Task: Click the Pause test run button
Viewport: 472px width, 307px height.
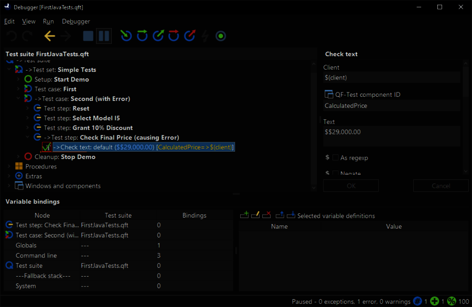Action: [x=104, y=36]
